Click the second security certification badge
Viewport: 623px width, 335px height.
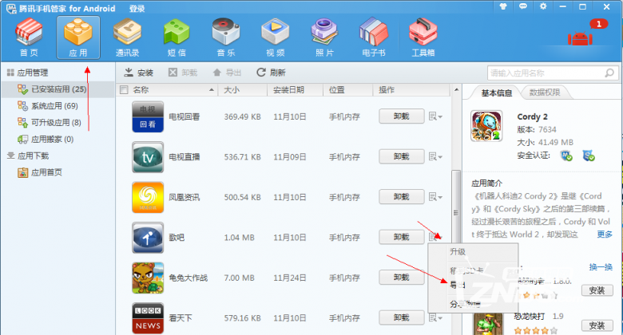pos(589,156)
